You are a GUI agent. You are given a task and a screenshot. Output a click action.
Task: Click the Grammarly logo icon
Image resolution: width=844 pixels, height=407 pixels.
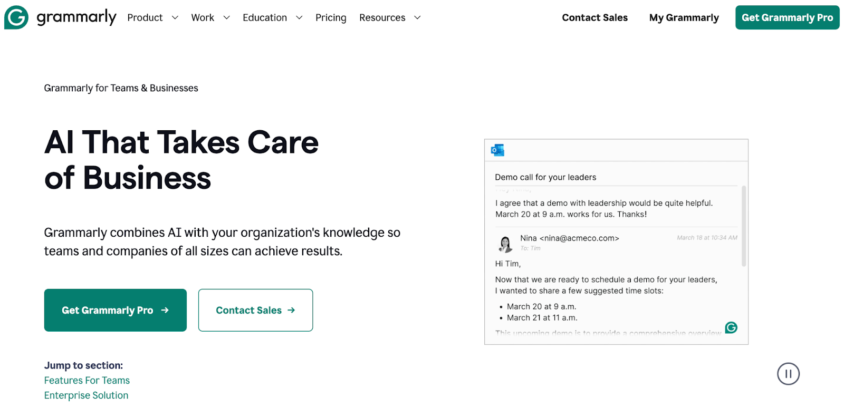pyautogui.click(x=16, y=17)
